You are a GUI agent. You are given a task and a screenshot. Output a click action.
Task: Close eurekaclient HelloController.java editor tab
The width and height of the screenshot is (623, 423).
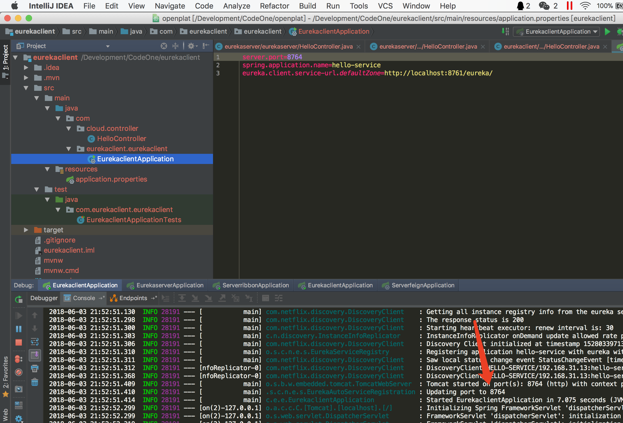tap(605, 47)
